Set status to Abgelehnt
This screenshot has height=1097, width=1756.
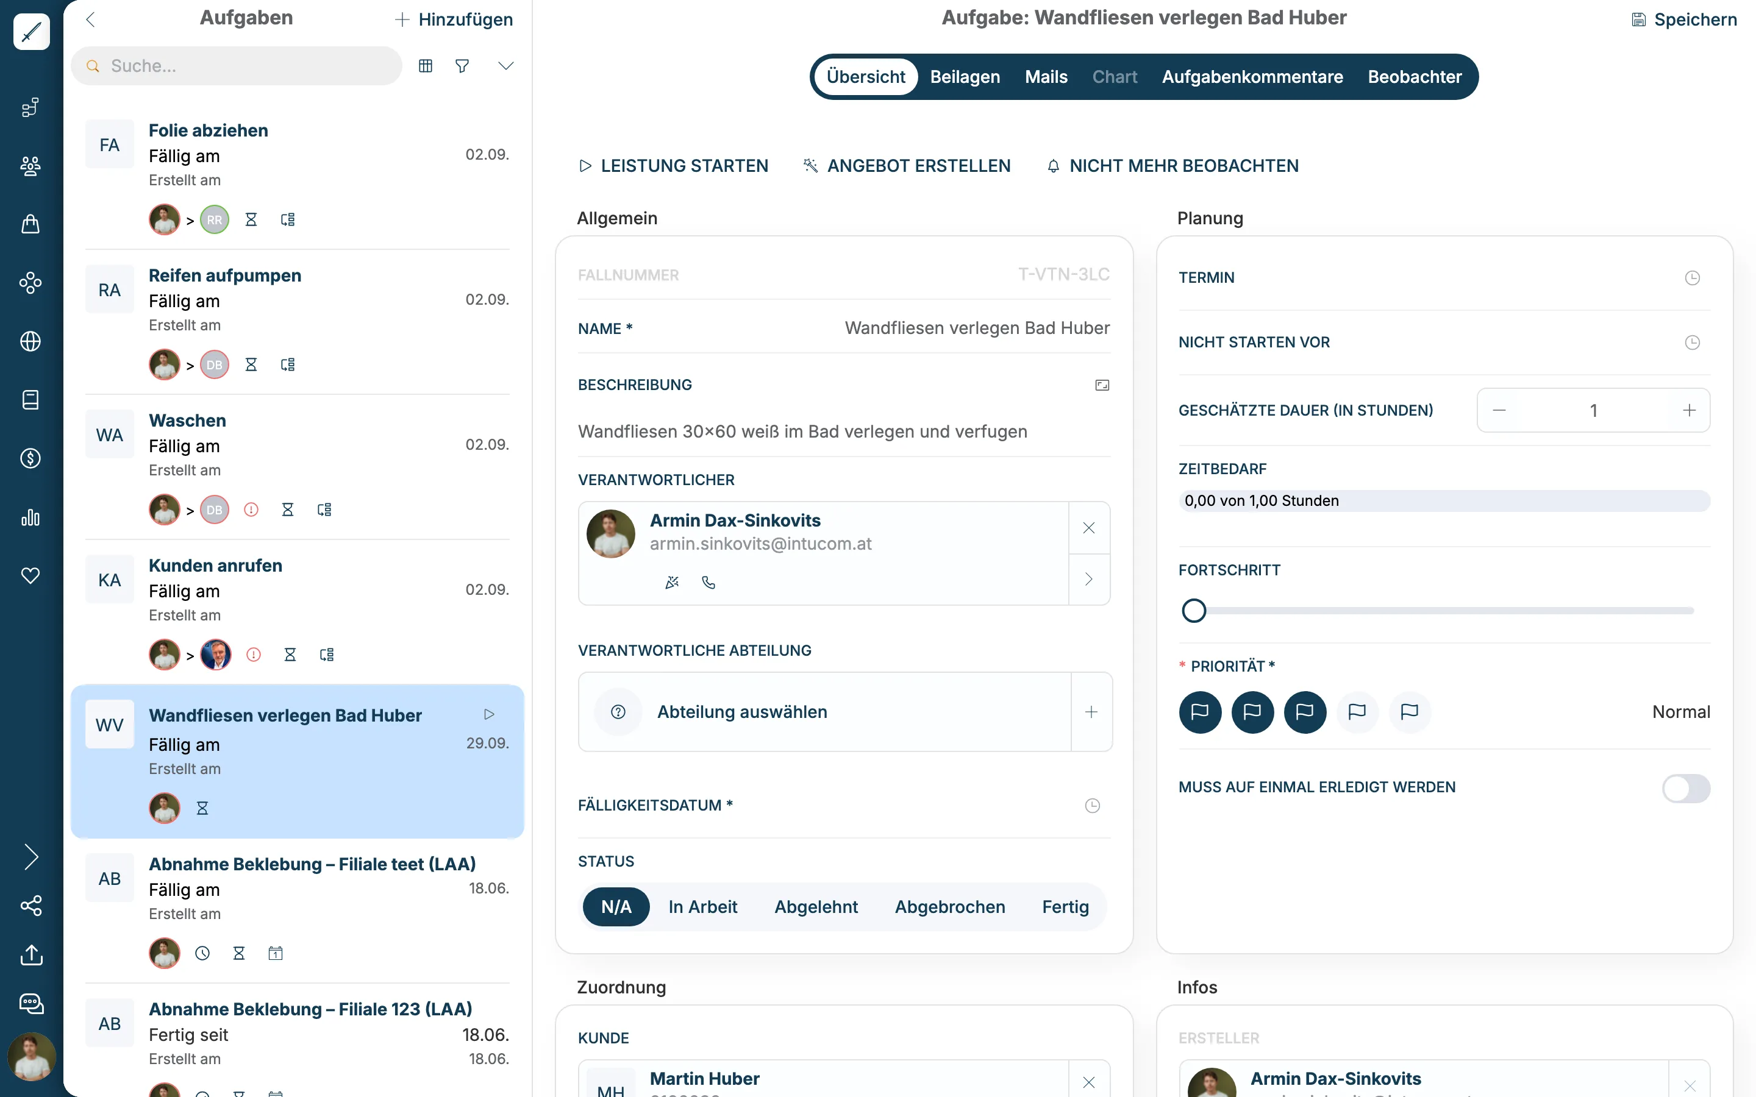816,907
